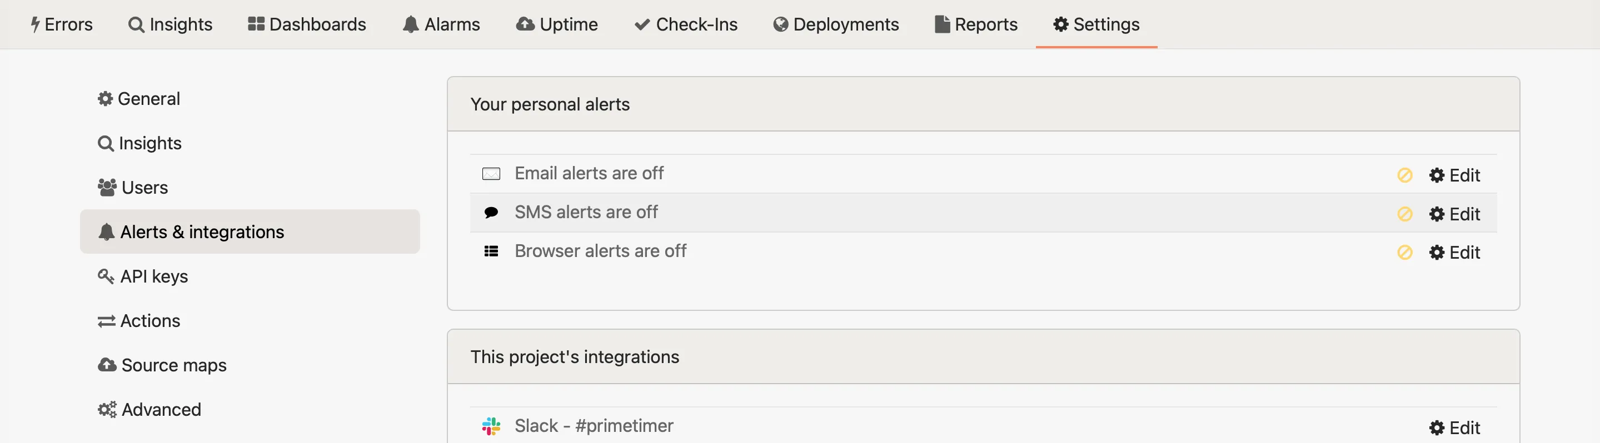Edit the Email alerts configuration
This screenshot has height=443, width=1600.
tap(1456, 175)
